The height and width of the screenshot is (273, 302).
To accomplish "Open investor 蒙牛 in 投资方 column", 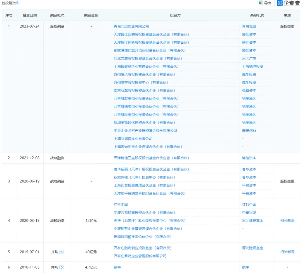I will click(117, 267).
